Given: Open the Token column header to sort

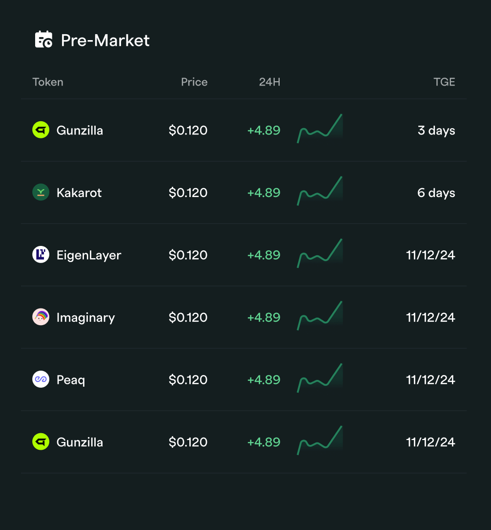Looking at the screenshot, I should point(47,82).
